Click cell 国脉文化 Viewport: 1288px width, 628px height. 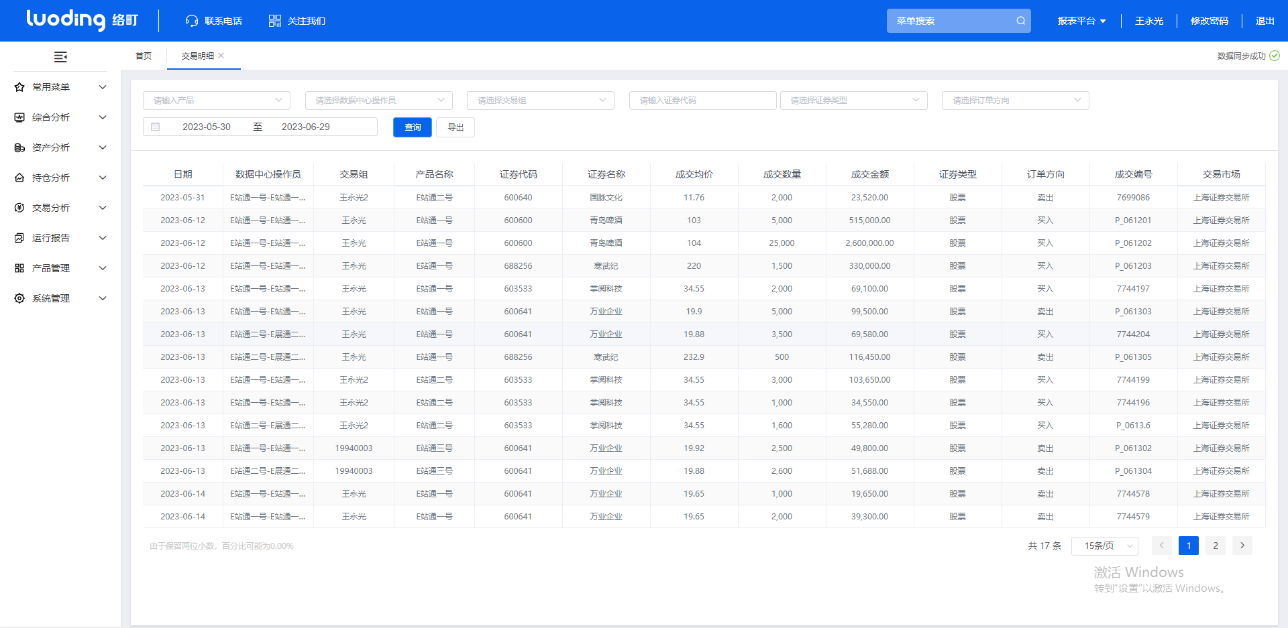[606, 198]
